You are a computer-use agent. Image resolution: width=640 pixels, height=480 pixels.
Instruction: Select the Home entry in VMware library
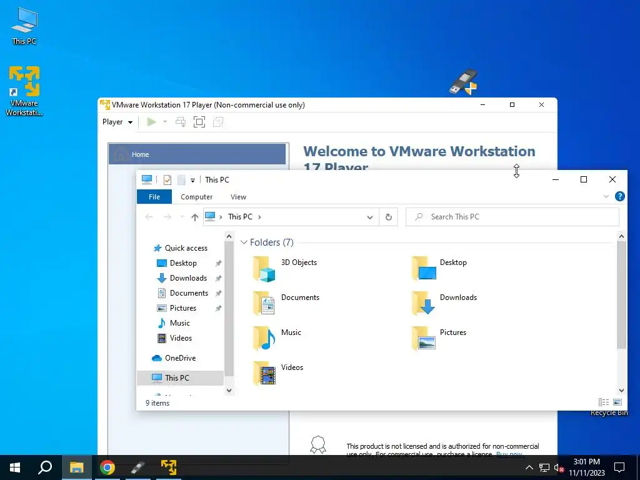pos(197,154)
